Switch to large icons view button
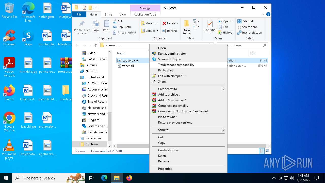The height and width of the screenshot is (183, 325). (267, 151)
